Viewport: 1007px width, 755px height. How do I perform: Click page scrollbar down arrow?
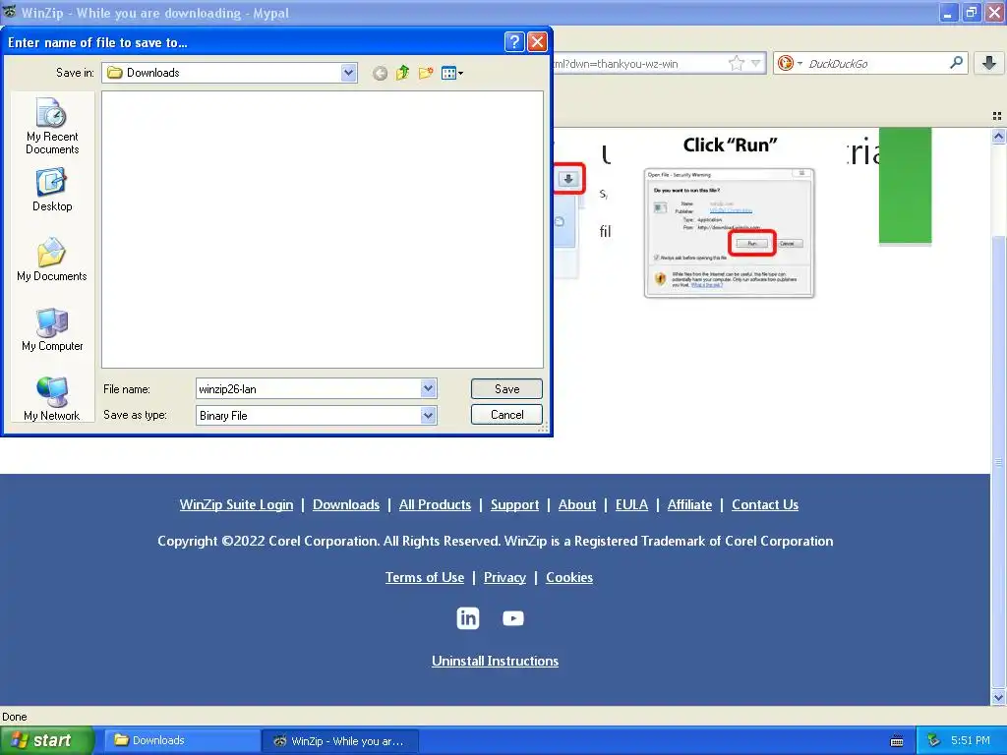coord(998,698)
